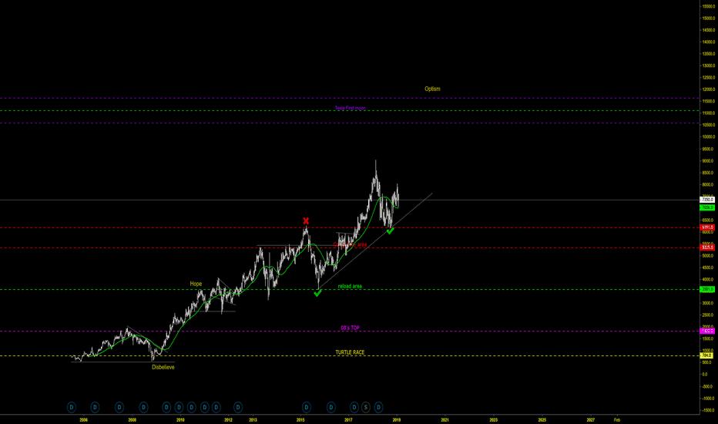Select the green checkmark beside reload area
Viewport: 718px width, 424px height.
click(x=318, y=294)
